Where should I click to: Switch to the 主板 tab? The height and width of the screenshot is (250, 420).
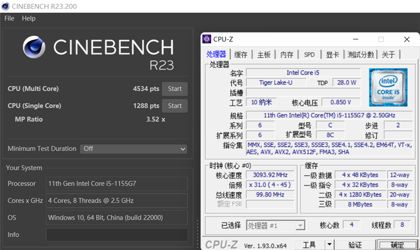[x=264, y=55]
